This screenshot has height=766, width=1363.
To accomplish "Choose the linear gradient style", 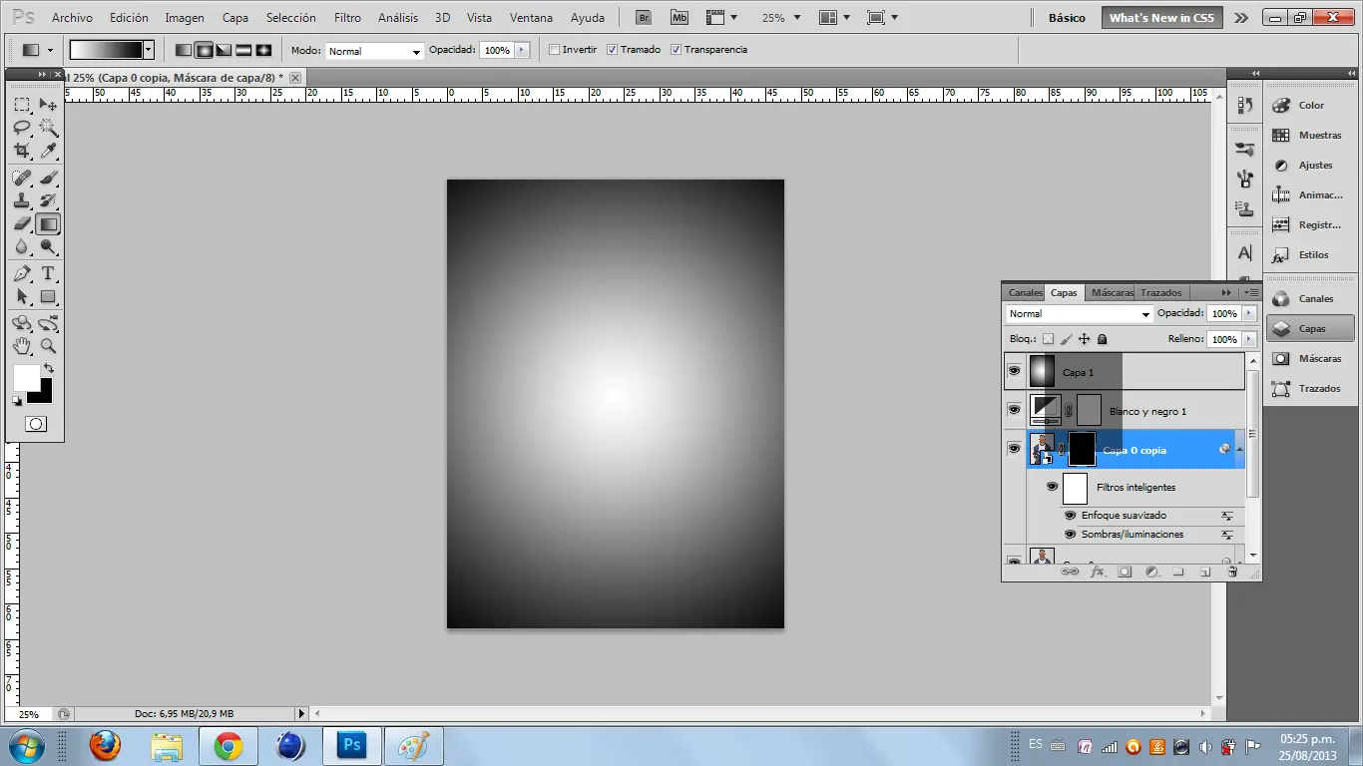I will (x=183, y=50).
